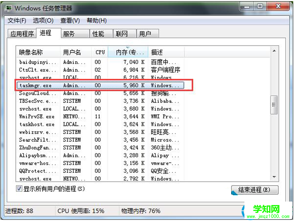The height and width of the screenshot is (221, 294).
Task: Select the SearchFilt... process row
Action: (100, 140)
